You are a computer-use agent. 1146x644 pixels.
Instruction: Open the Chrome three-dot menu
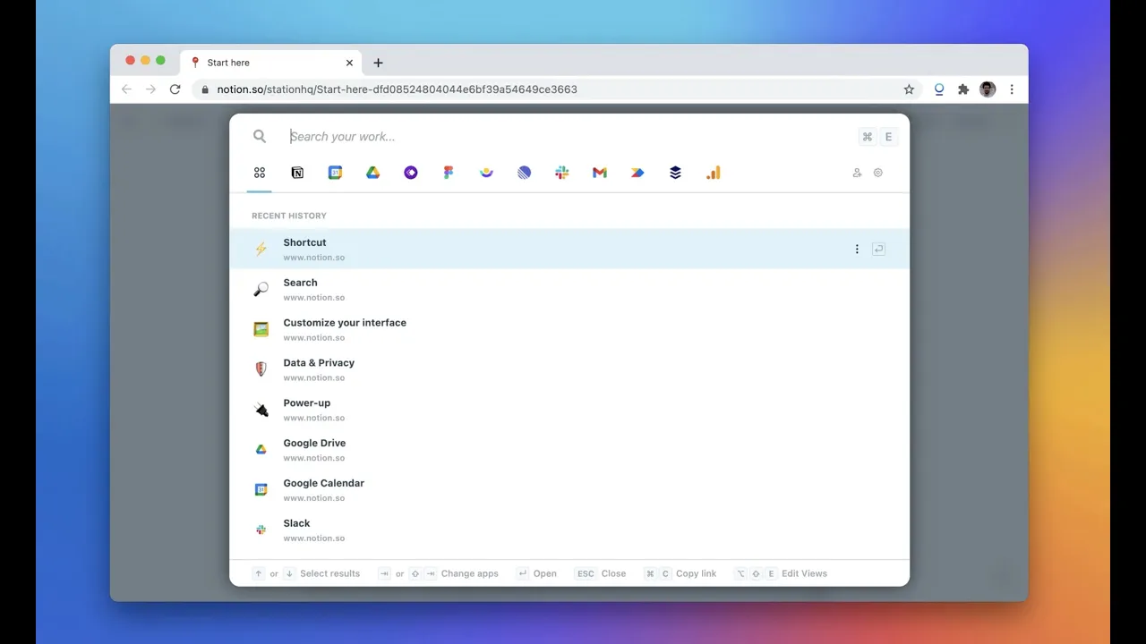tap(1012, 89)
